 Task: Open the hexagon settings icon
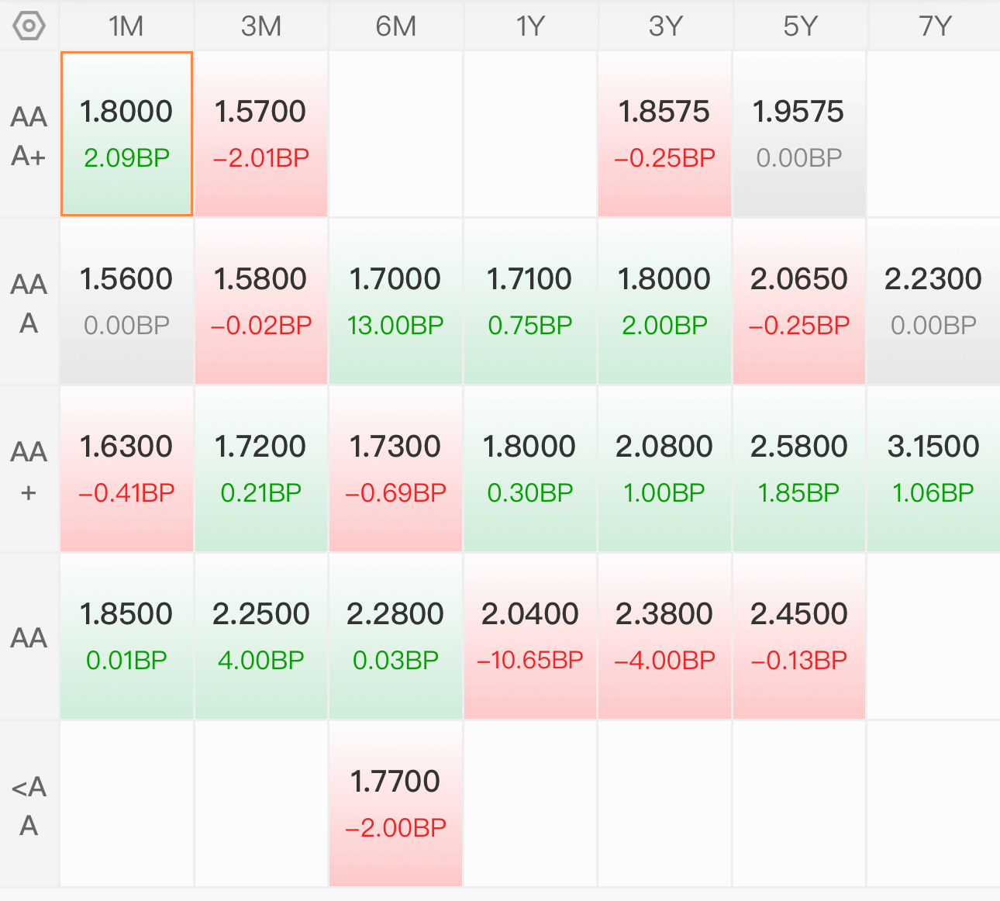[x=29, y=26]
